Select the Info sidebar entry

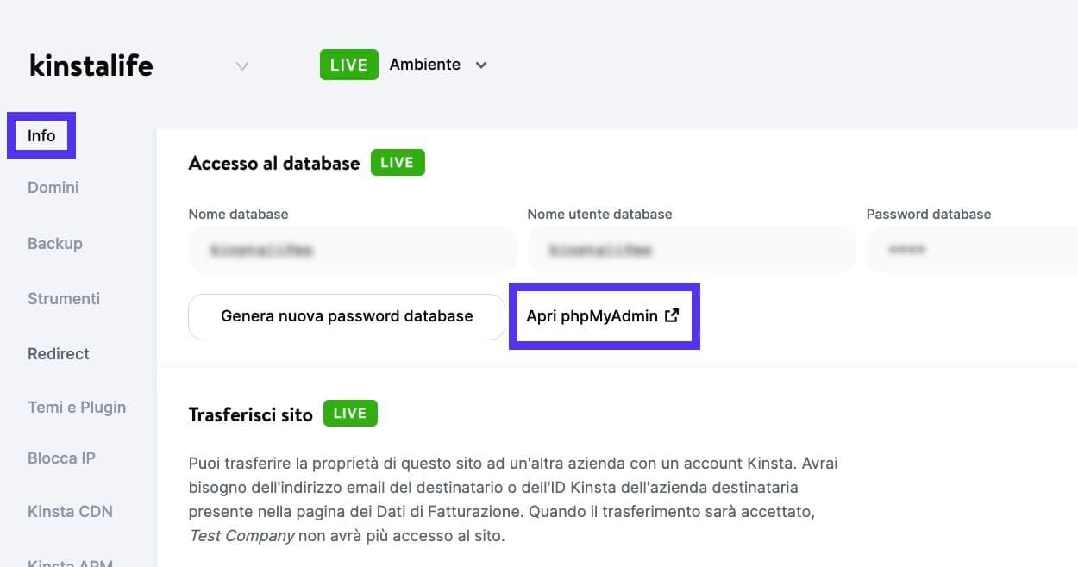pyautogui.click(x=41, y=135)
